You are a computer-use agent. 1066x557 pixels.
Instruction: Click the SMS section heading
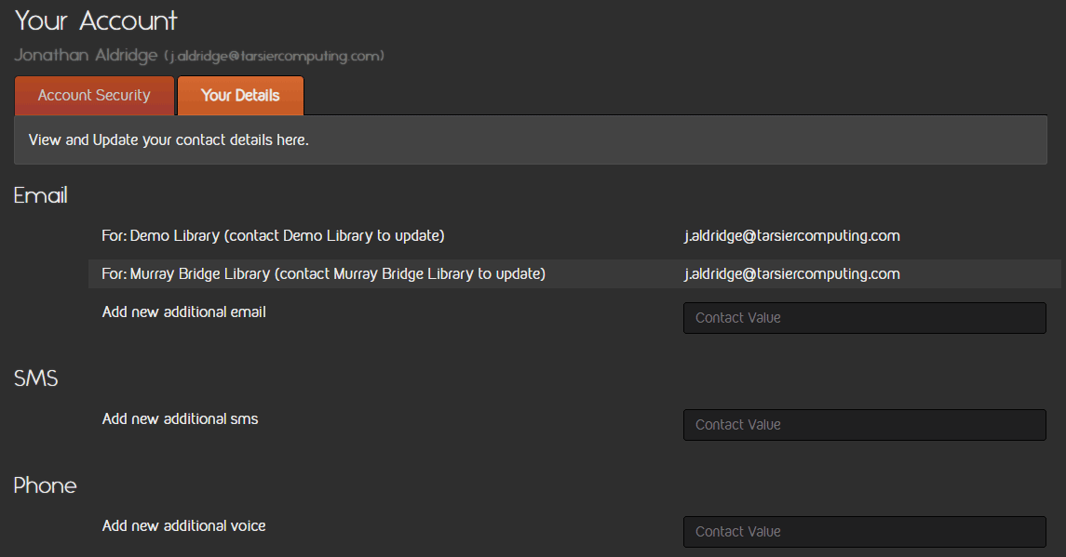coord(36,378)
